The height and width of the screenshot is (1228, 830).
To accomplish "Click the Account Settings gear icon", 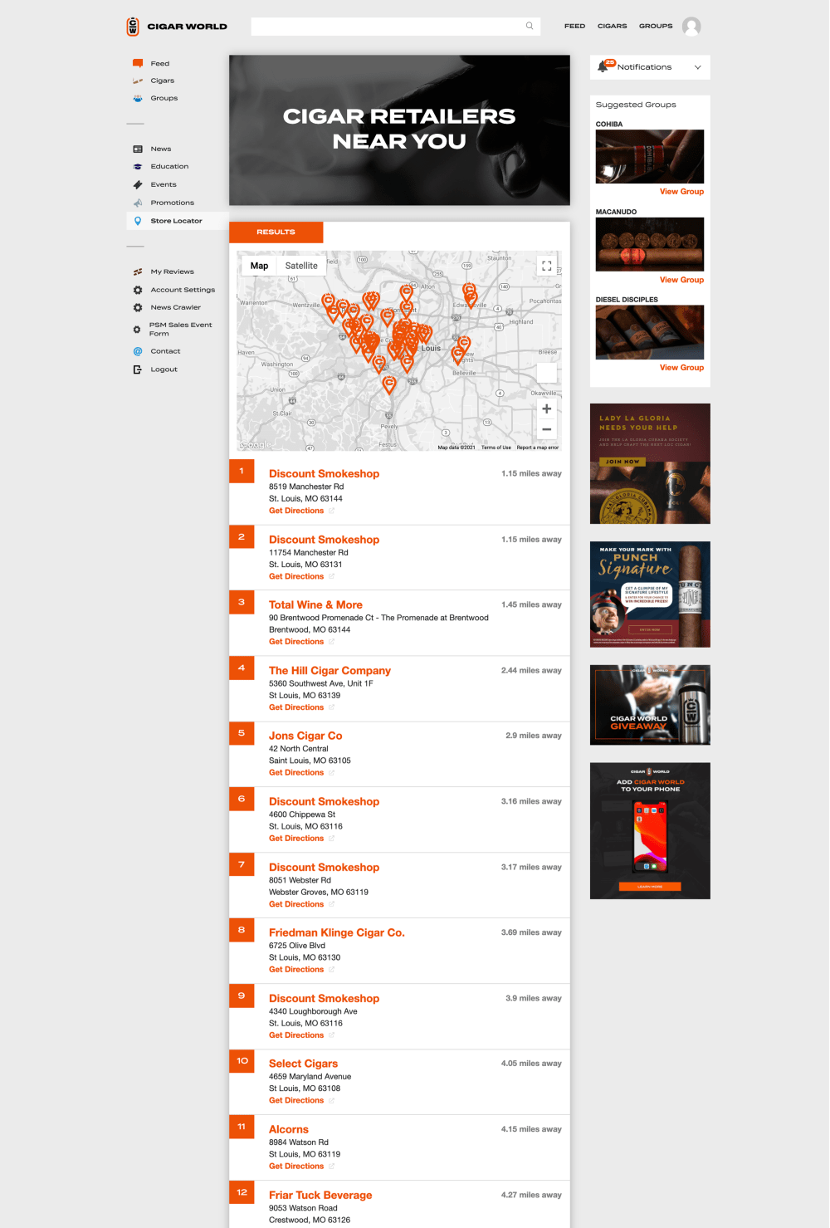I will coord(138,290).
